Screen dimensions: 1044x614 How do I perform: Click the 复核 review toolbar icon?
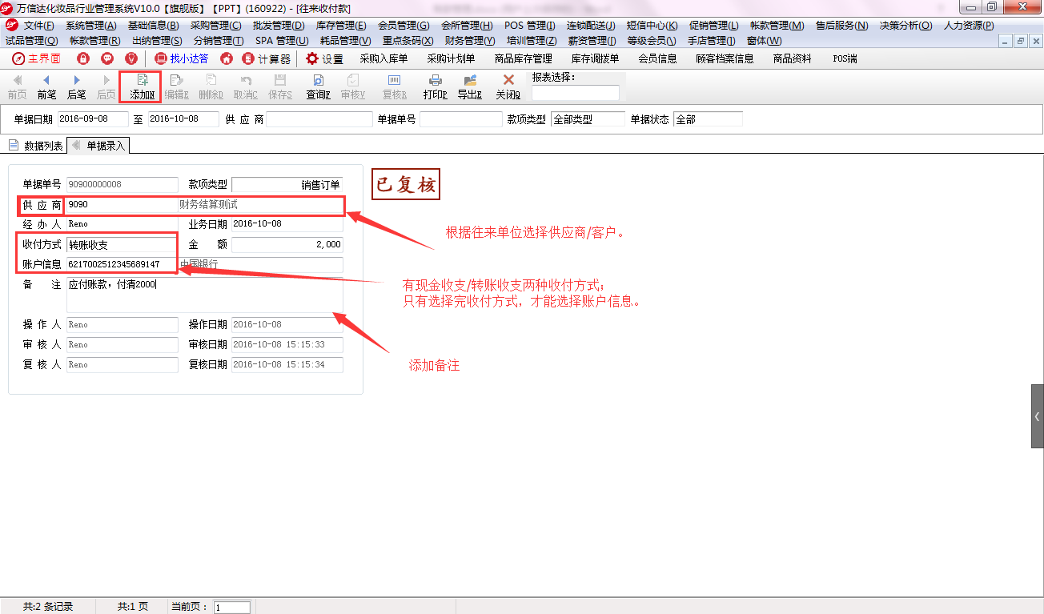pyautogui.click(x=394, y=86)
